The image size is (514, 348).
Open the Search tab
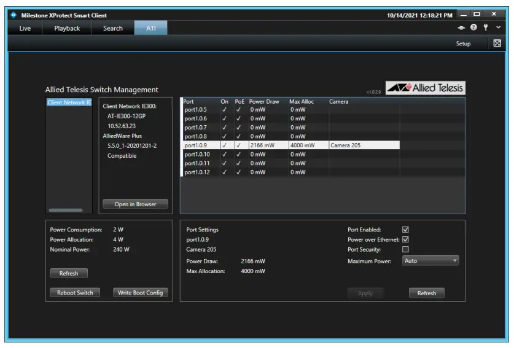[113, 28]
